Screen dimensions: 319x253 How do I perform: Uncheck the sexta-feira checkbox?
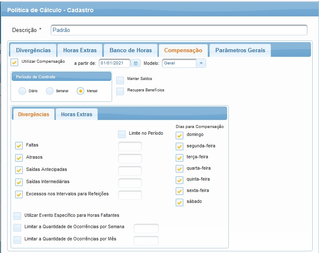coord(180,191)
